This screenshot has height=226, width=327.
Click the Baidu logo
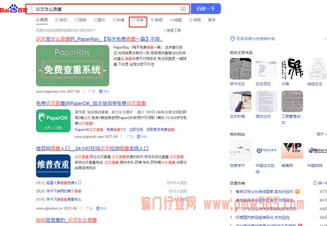[14, 9]
